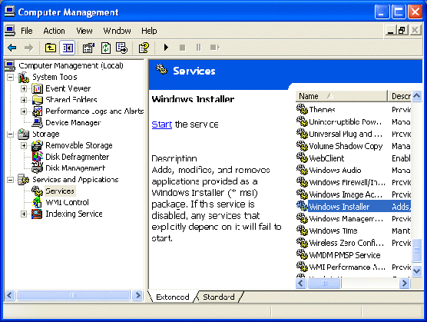427x322 pixels.
Task: Click the Storage node icon
Action: coord(24,134)
